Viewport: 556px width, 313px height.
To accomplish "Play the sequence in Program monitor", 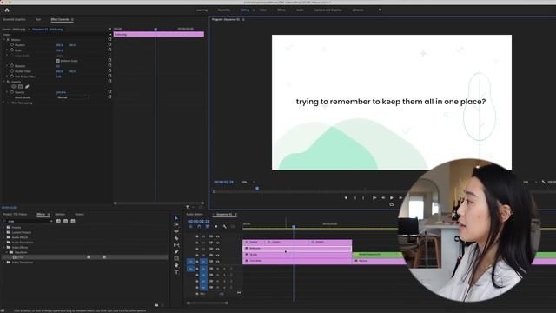I will tap(392, 197).
